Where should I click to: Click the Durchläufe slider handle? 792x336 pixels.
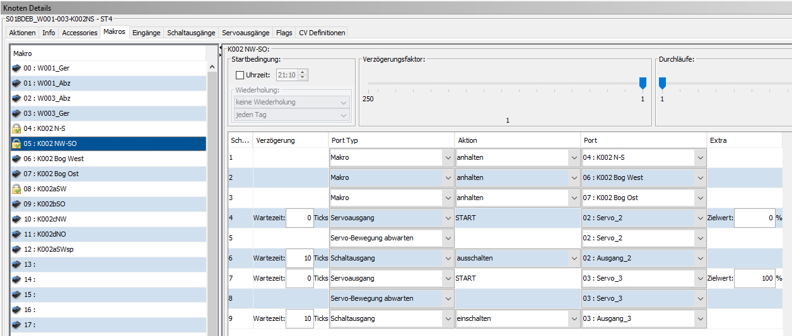coord(662,83)
